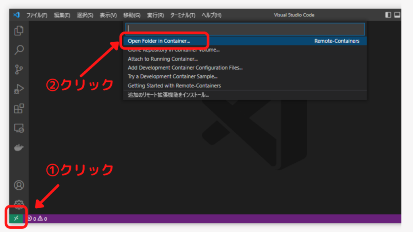
Task: Click the VS Code logo icon
Action: click(x=16, y=15)
